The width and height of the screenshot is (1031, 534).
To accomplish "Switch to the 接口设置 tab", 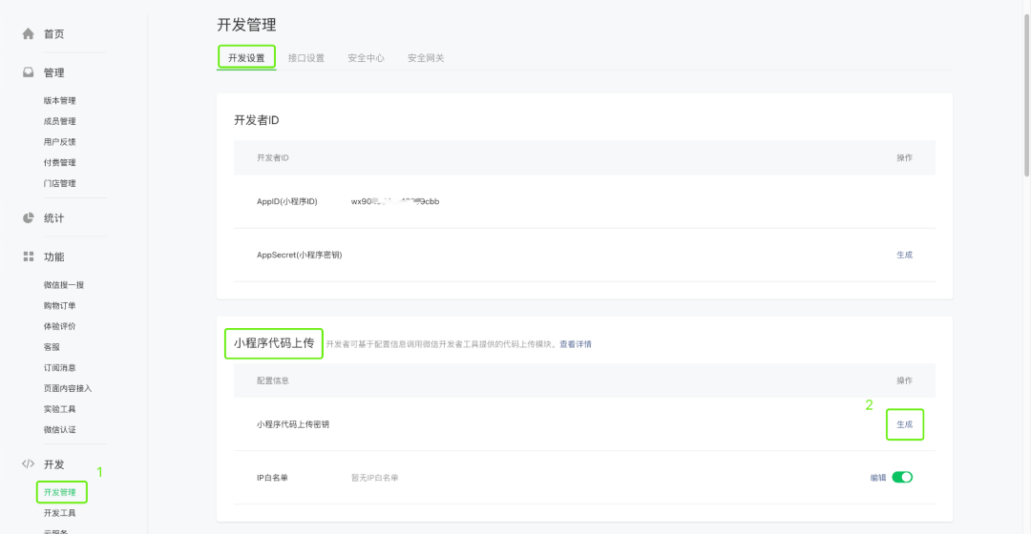I will click(306, 58).
